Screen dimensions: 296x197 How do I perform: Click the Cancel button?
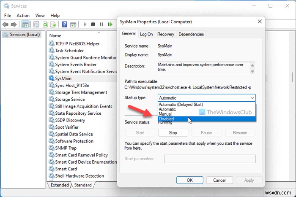219,180
